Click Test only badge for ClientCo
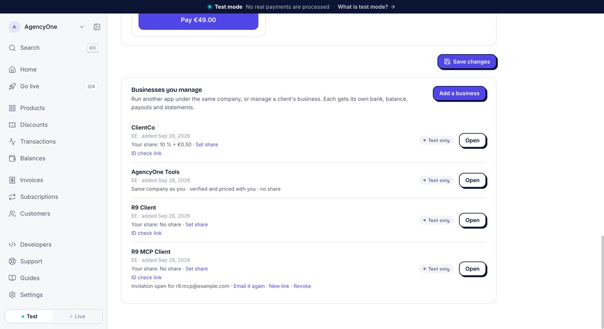 click(436, 140)
